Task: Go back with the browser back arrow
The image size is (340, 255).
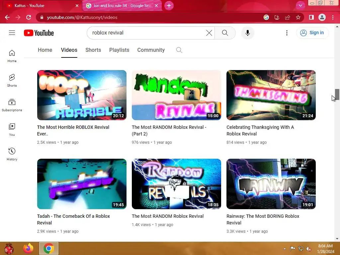Action: [7, 17]
